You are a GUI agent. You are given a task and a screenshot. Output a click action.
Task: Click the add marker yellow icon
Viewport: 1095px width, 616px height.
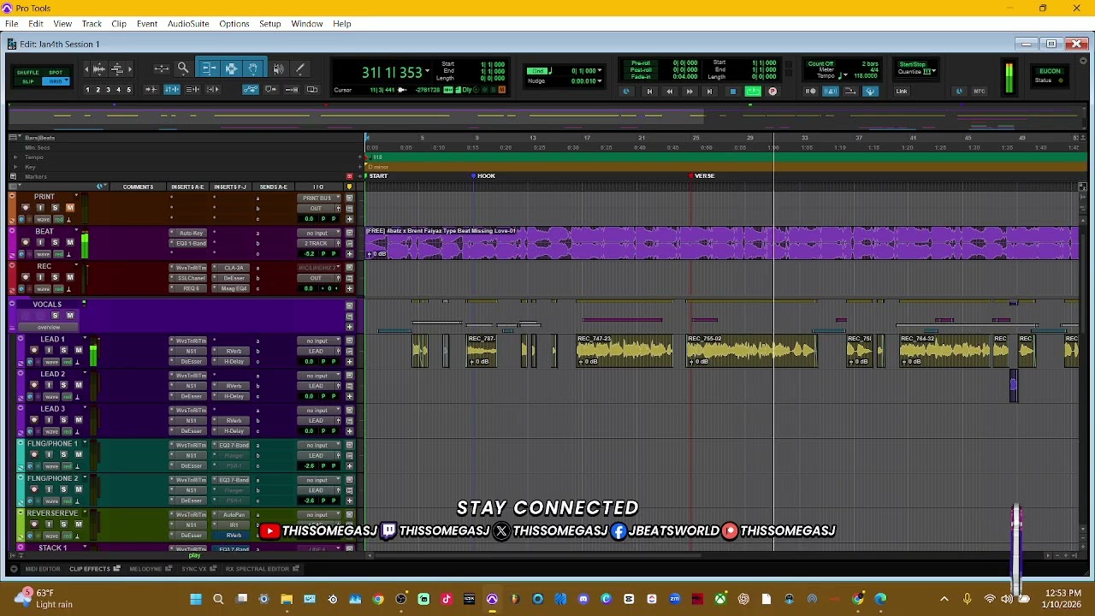349,187
